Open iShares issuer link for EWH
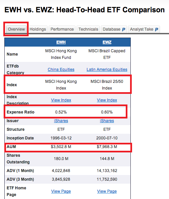Viewport: 169px width, 199px height. point(61,121)
